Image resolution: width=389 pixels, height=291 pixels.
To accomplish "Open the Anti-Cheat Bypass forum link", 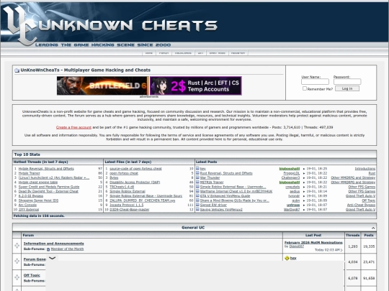I will pos(361,205).
